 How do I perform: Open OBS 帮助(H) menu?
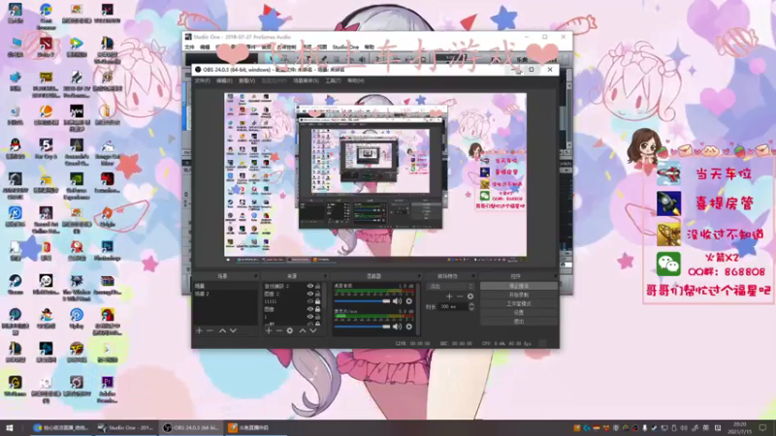355,80
